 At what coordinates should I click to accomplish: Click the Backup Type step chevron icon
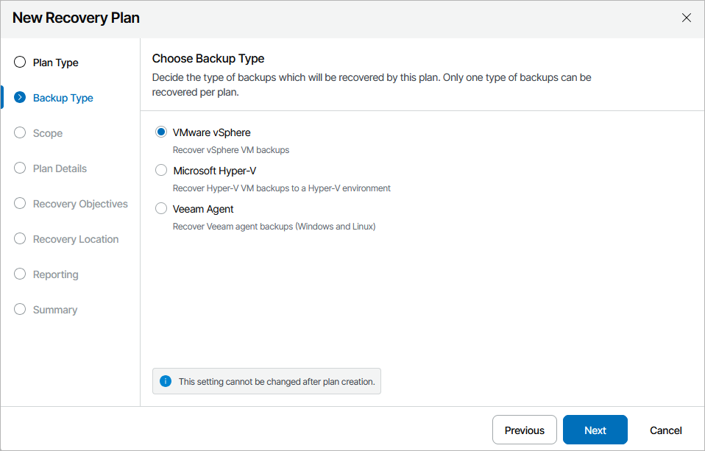pos(19,97)
